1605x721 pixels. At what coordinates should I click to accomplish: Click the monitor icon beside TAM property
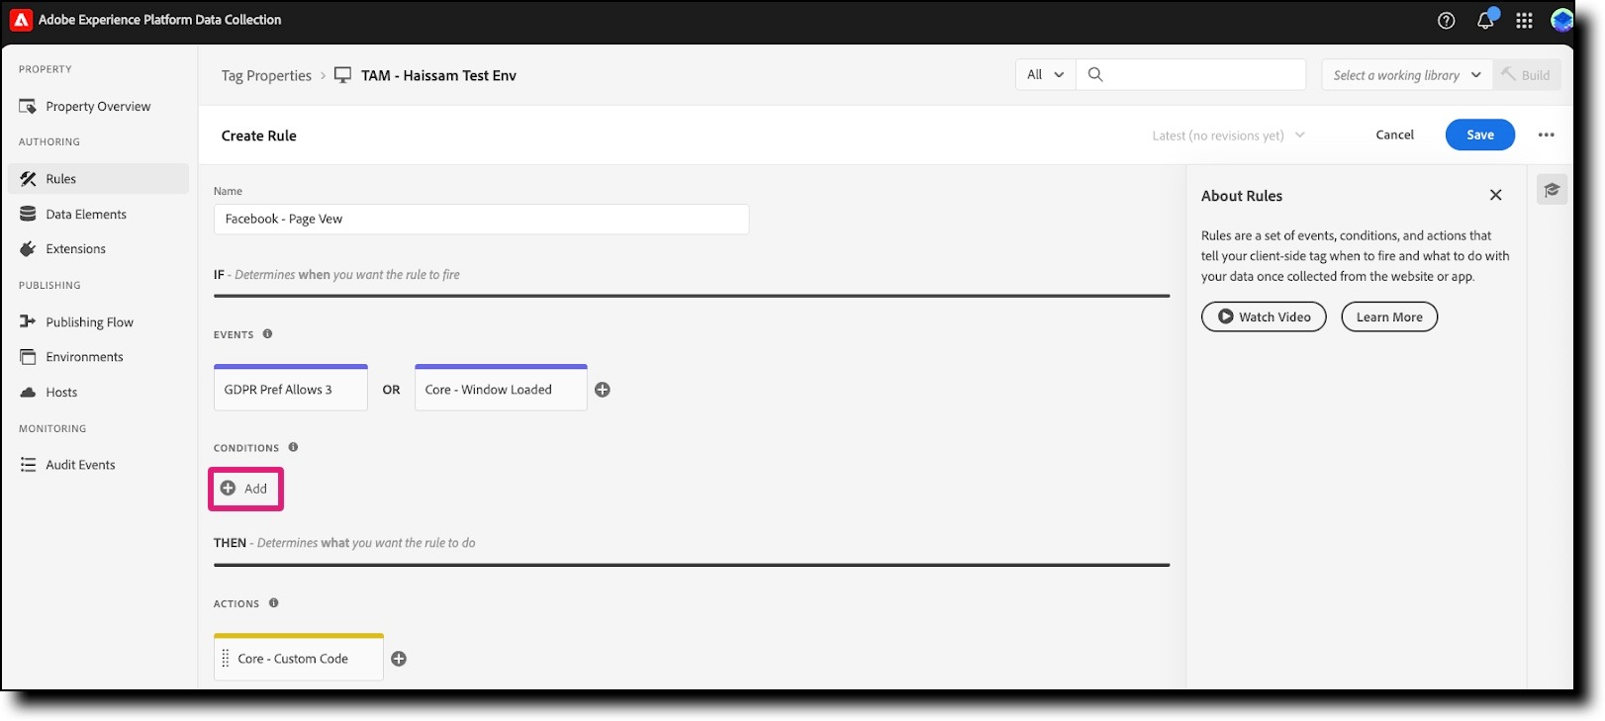pyautogui.click(x=343, y=75)
